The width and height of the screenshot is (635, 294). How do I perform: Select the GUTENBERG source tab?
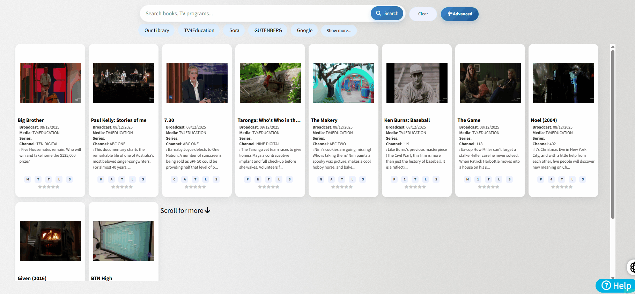coord(268,30)
